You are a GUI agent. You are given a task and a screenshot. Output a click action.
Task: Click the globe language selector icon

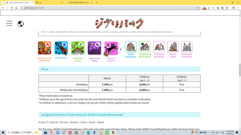(x=21, y=24)
